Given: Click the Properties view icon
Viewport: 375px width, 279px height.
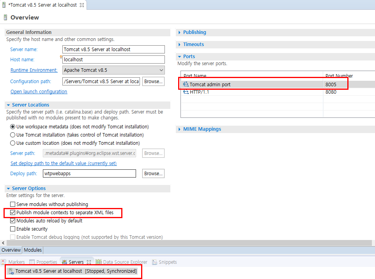Looking at the screenshot, I should point(32,262).
